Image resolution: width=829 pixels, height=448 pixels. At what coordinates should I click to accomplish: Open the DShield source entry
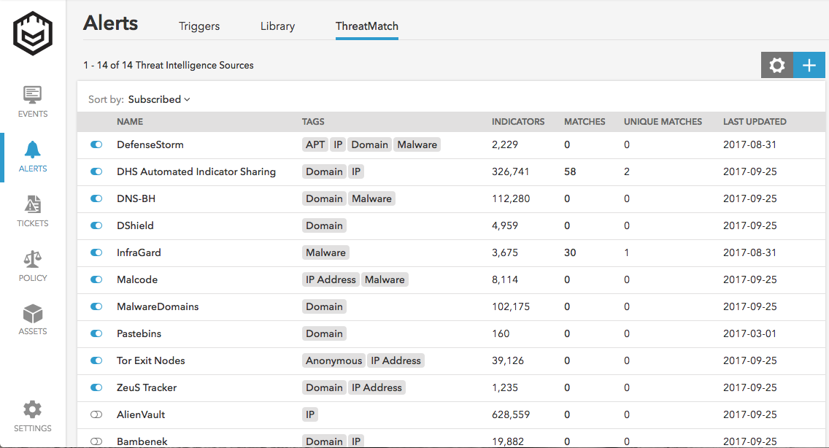135,225
